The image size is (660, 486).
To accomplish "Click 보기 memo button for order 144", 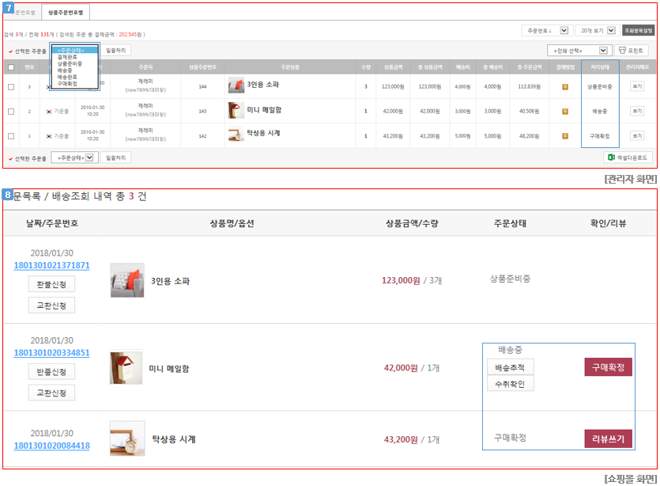I will point(637,86).
